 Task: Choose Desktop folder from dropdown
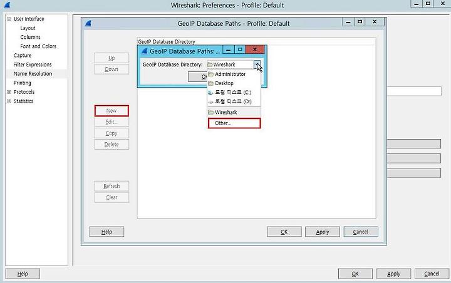pos(234,83)
